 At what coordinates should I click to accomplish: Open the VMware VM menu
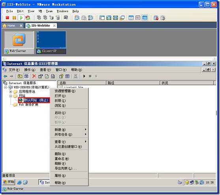click(x=40, y=11)
